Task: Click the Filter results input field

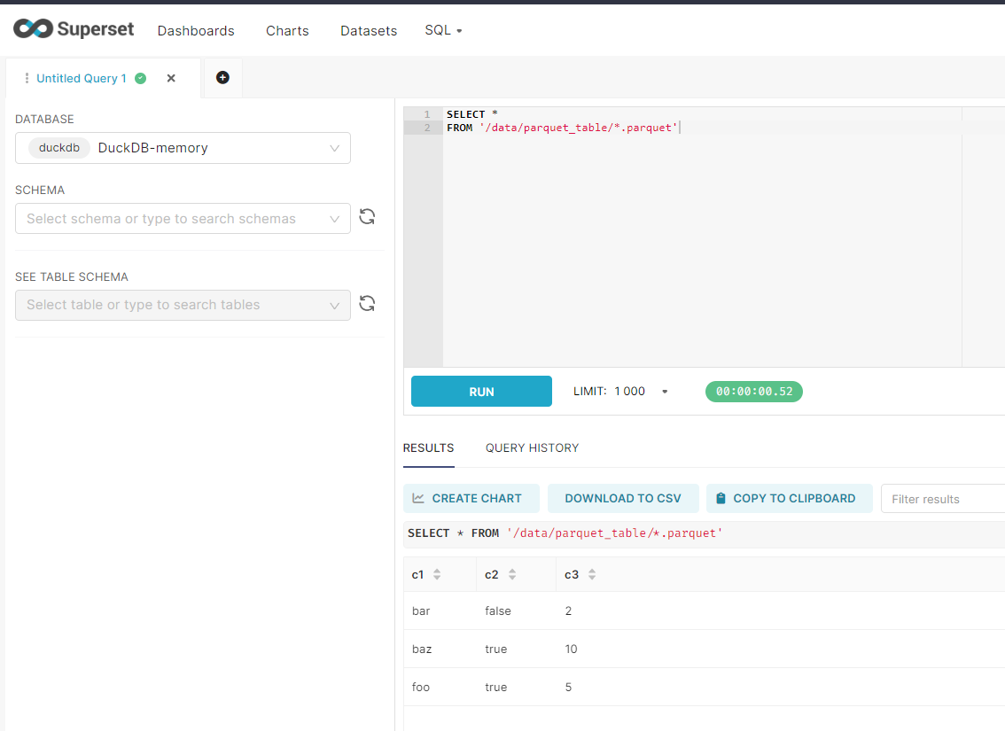Action: coord(942,498)
